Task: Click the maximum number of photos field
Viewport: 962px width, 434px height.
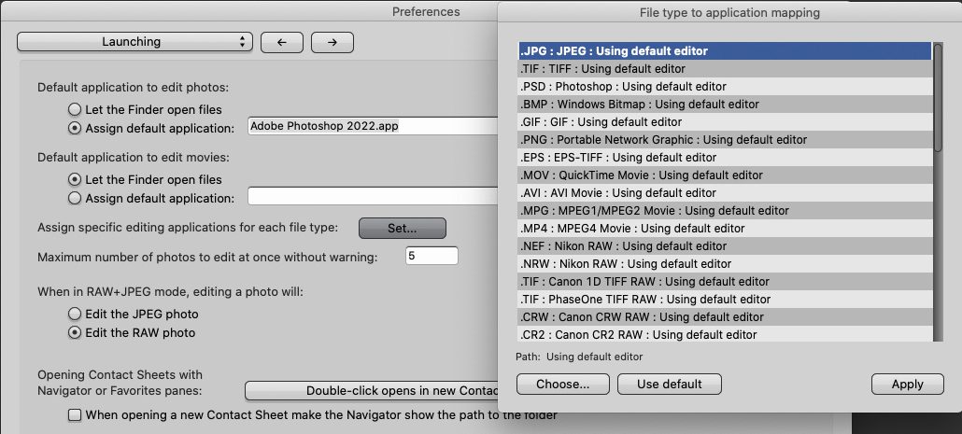Action: coord(431,257)
